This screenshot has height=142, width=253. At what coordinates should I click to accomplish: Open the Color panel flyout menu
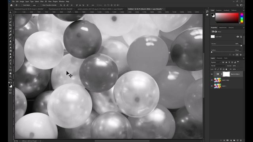point(244,10)
